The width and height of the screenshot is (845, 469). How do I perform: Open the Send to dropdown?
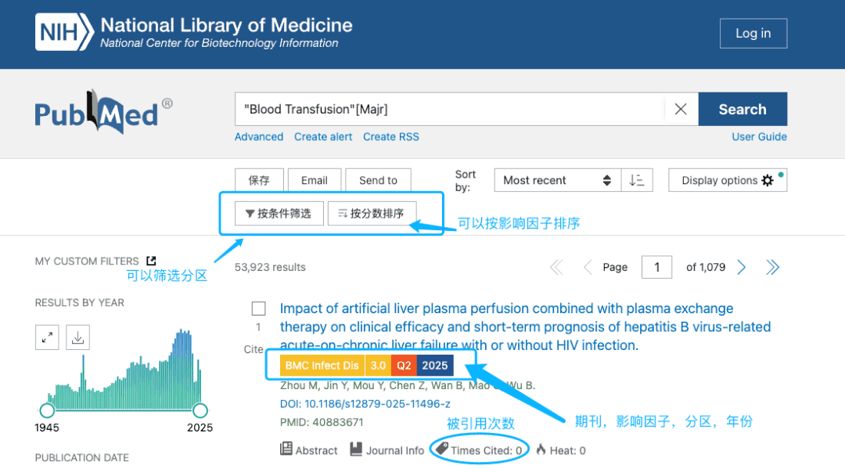point(378,179)
